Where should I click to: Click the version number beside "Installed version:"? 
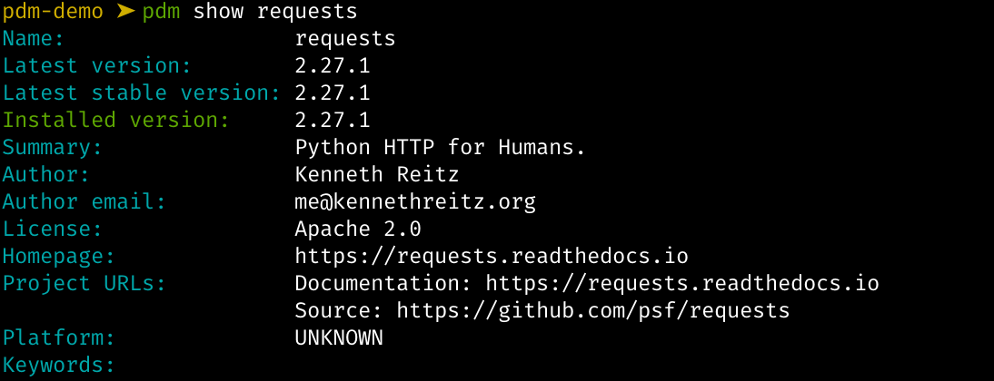333,120
